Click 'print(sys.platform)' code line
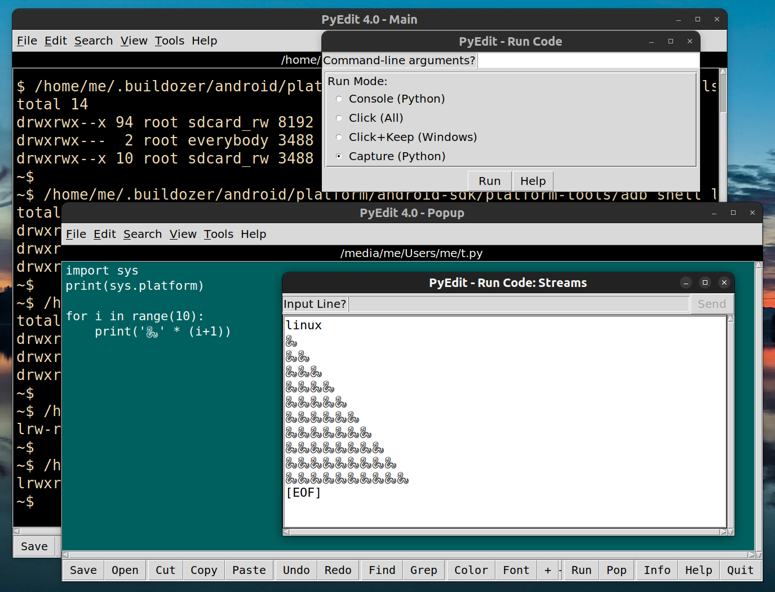 (x=135, y=286)
